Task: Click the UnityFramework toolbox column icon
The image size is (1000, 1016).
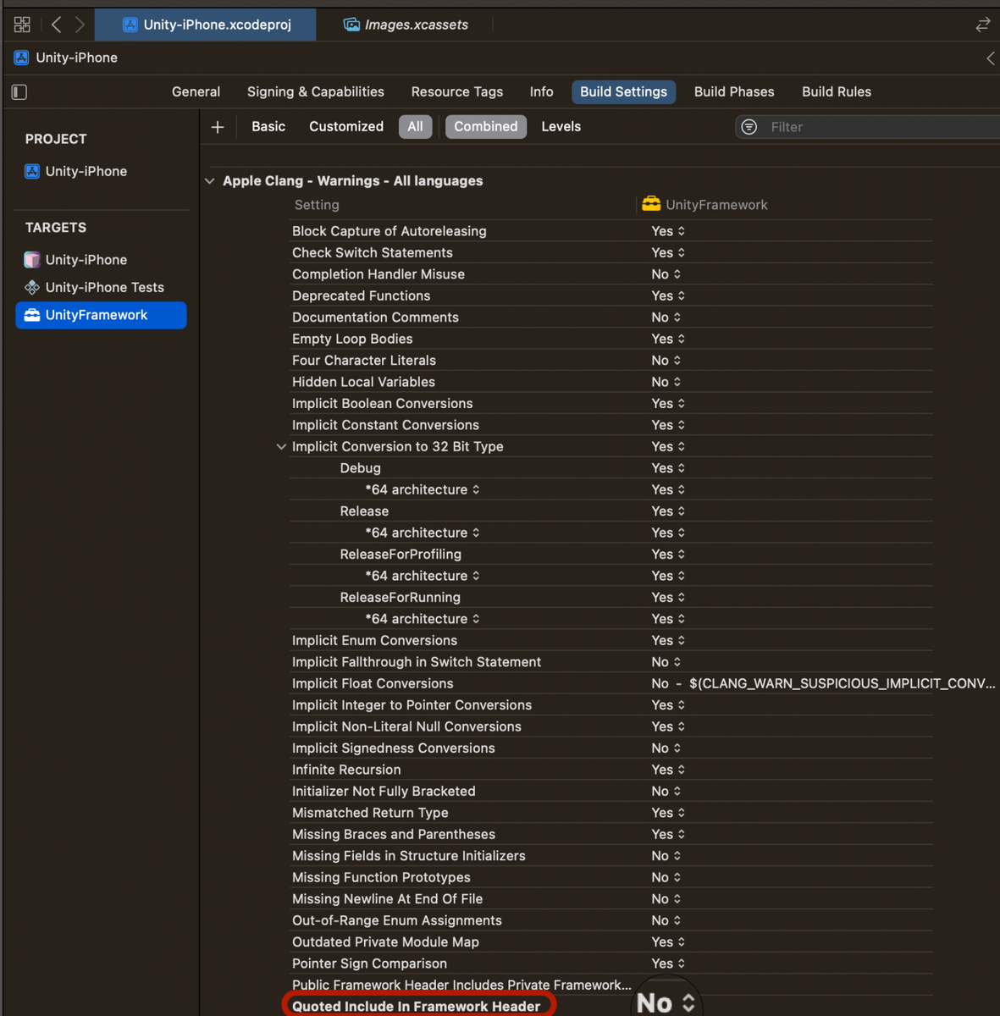Action: pyautogui.click(x=651, y=204)
